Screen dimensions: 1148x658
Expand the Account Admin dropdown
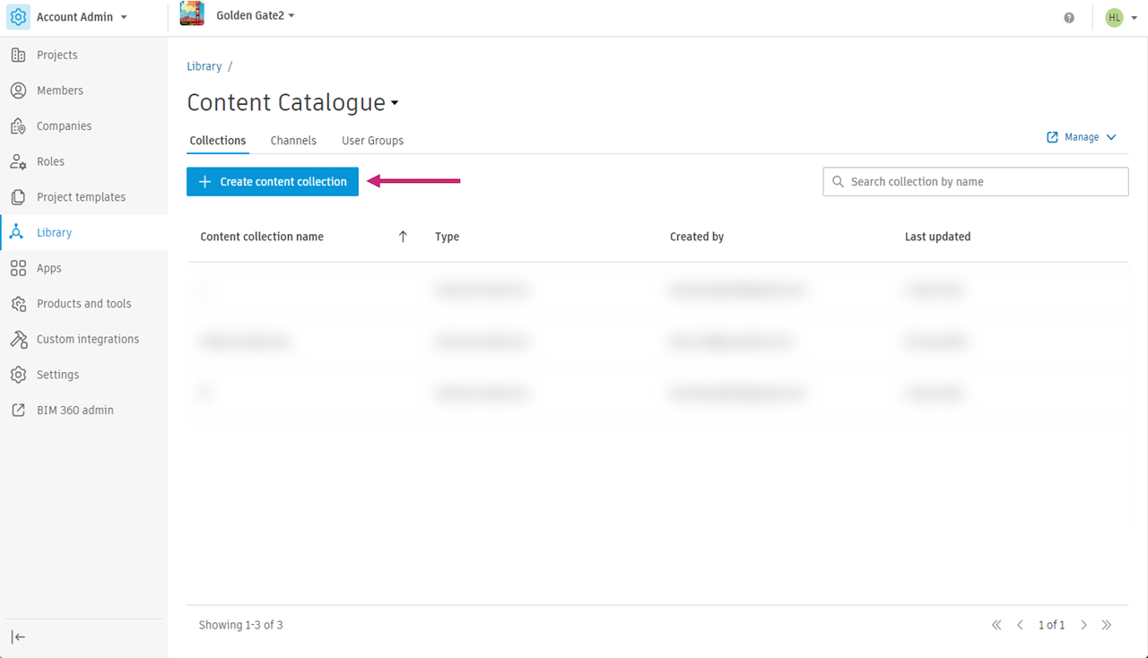[x=81, y=17]
